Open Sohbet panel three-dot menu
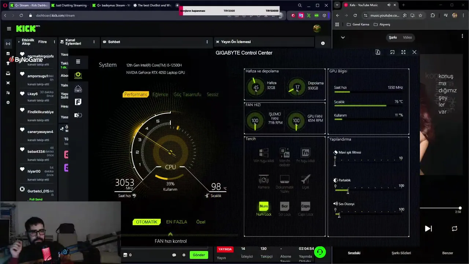 coord(207,42)
